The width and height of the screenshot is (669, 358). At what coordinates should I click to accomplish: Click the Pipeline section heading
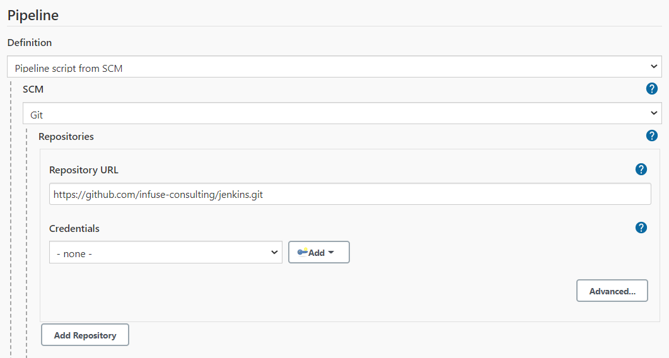tap(33, 15)
